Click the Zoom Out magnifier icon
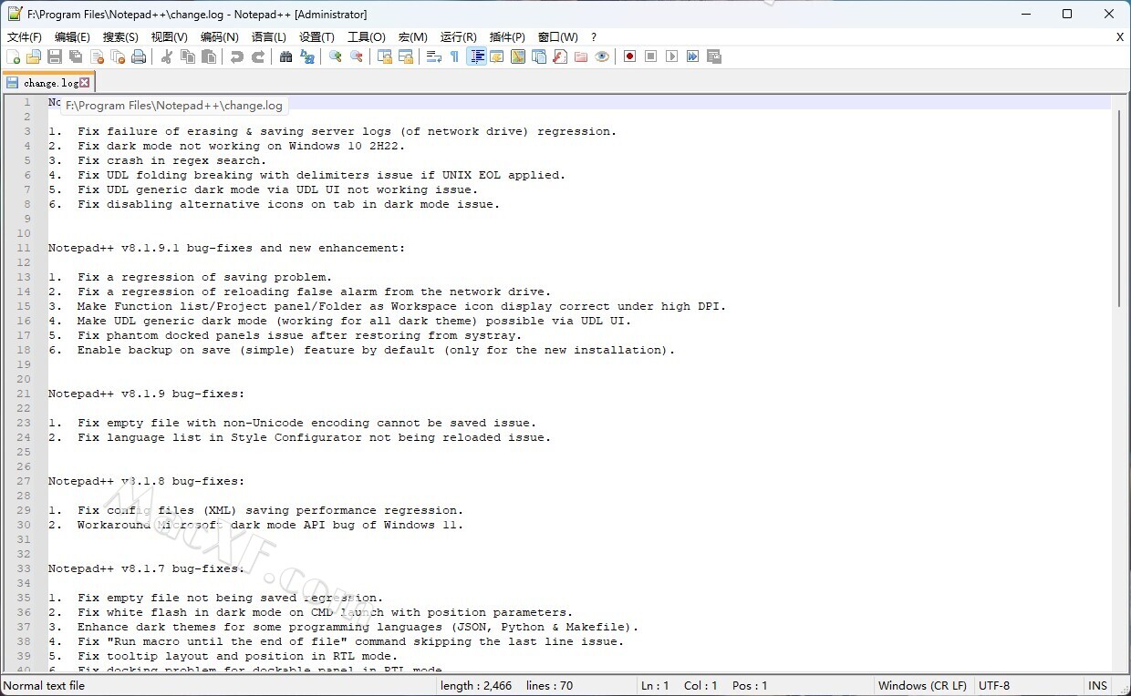 click(x=357, y=56)
